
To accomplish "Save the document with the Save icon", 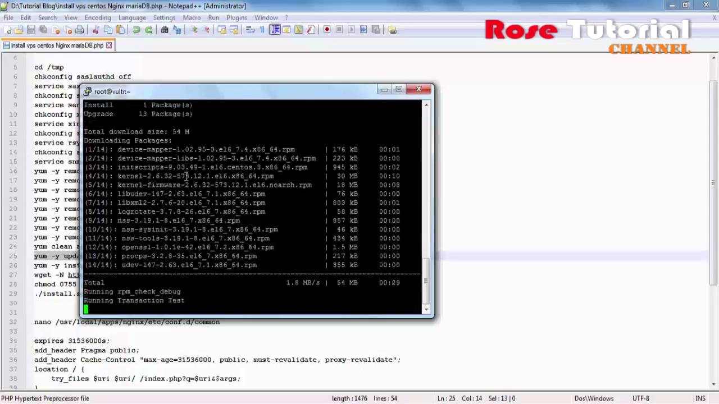I will [31, 30].
